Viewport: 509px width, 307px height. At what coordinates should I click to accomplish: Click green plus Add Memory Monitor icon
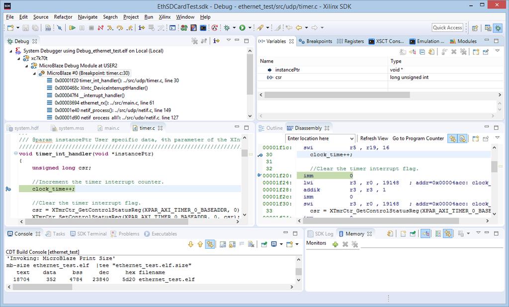(x=336, y=244)
